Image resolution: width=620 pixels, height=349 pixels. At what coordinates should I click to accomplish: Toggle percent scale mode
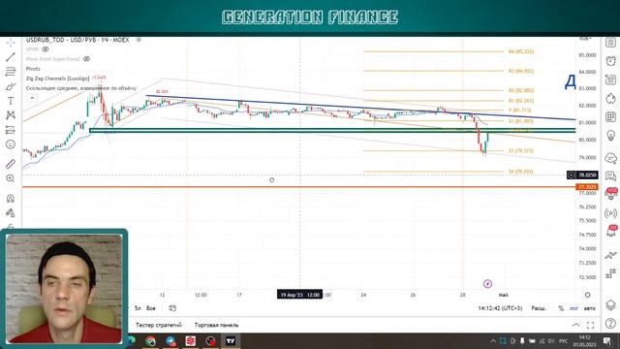(561, 308)
